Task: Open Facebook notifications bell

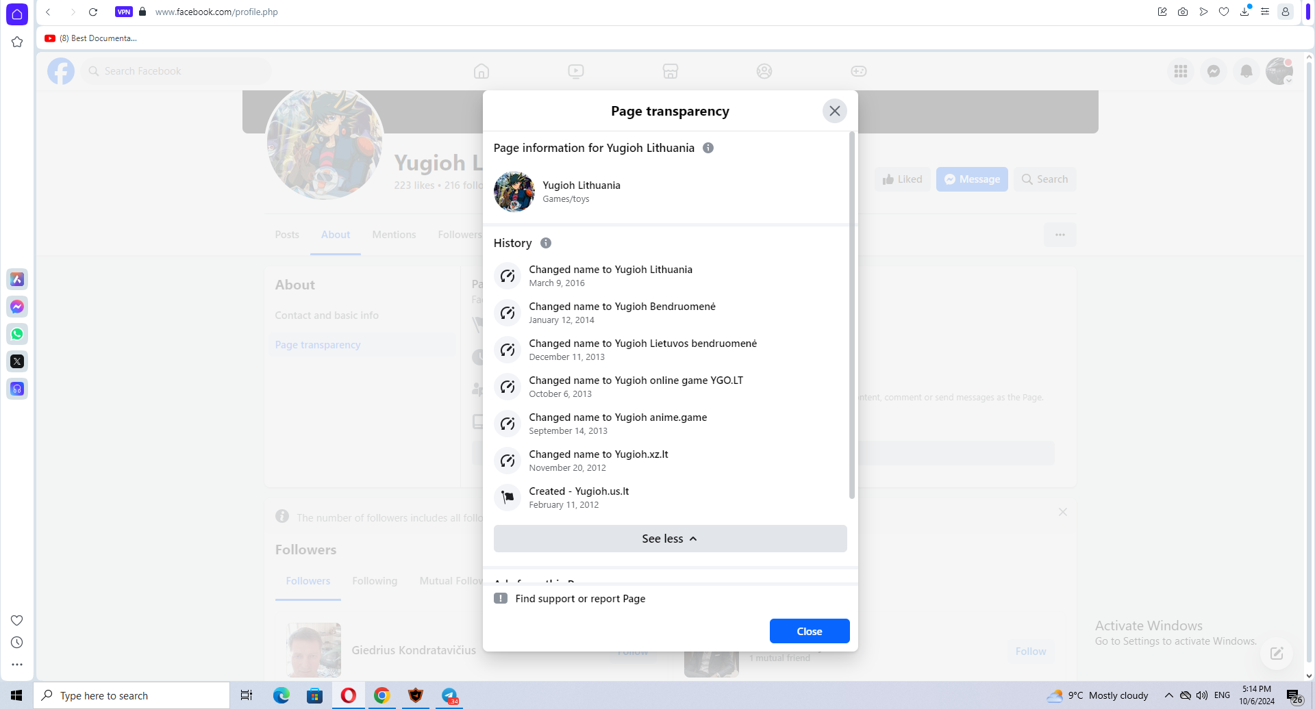Action: coord(1247,71)
